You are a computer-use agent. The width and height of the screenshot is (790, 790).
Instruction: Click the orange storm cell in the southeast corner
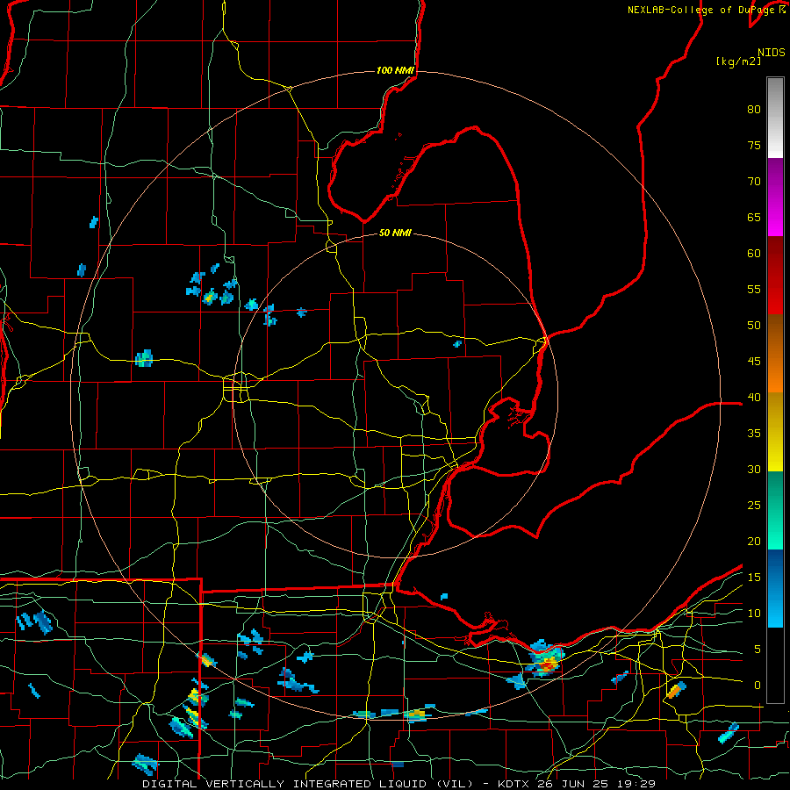click(676, 690)
